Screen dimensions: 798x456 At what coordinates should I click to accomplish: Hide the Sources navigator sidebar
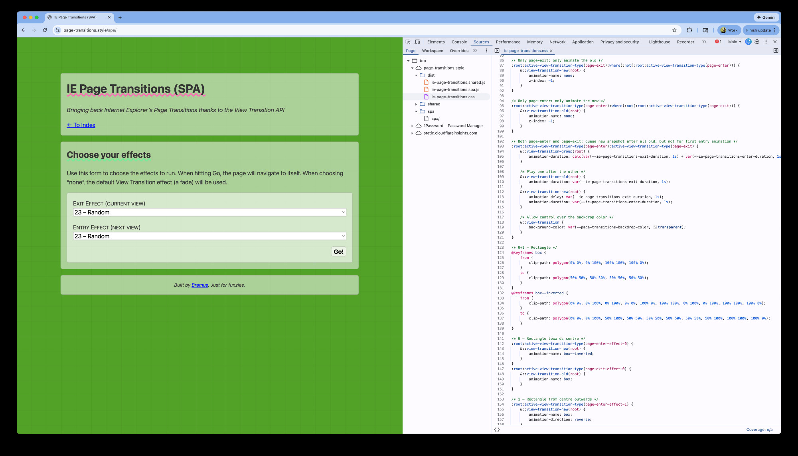[x=497, y=51]
